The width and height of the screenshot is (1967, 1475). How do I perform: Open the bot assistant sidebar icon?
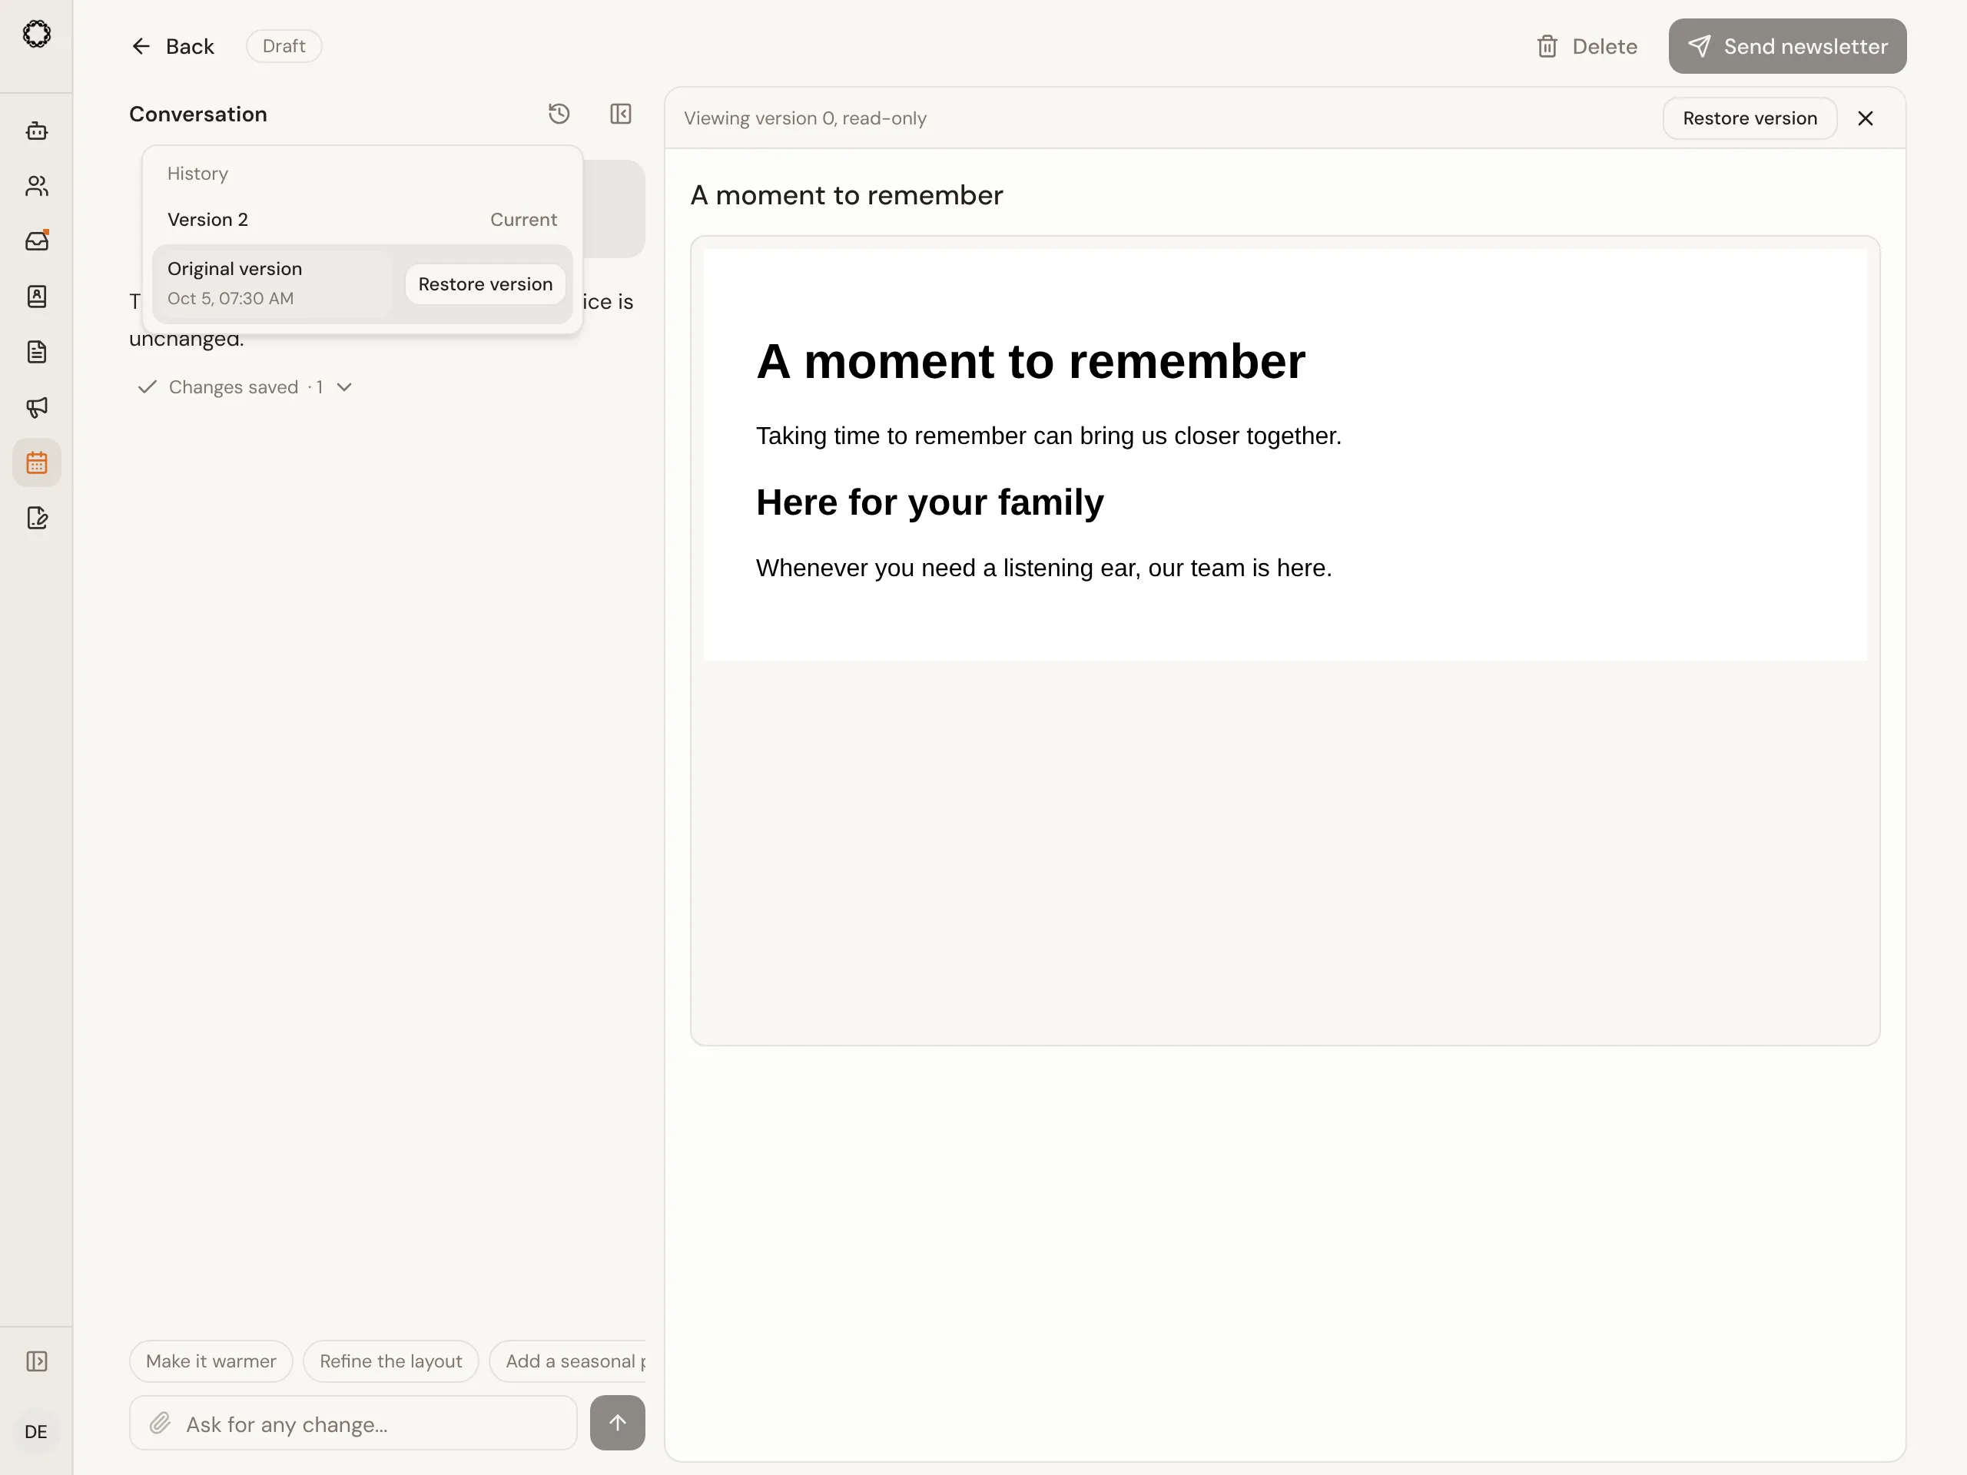click(36, 131)
